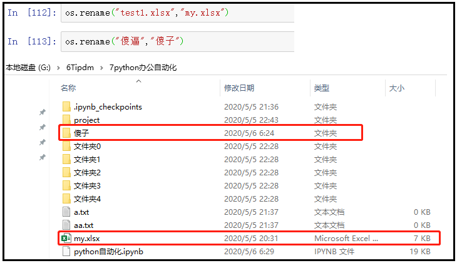Screen dimensions: 457x263
Task: Select the 文件夹1 name
Action: point(87,159)
